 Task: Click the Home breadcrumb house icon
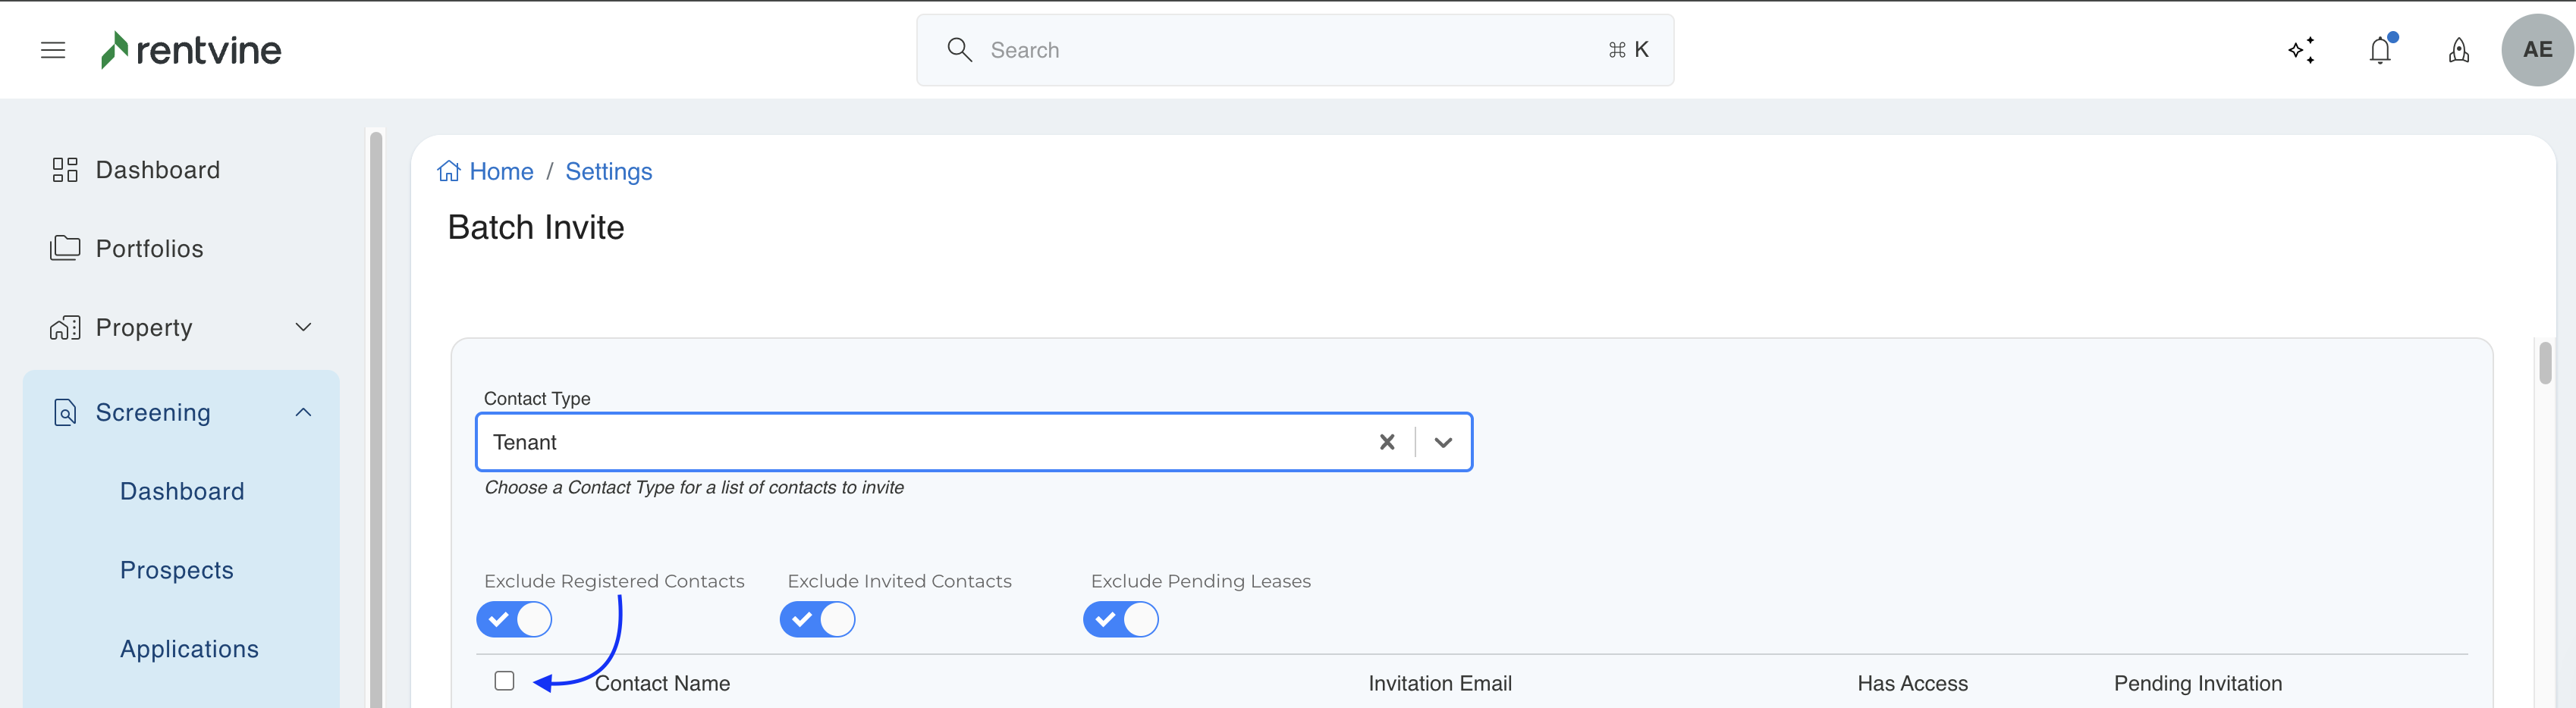[x=449, y=171]
